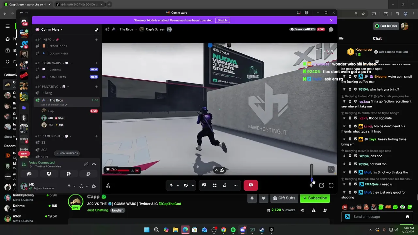
Task: Open Discord help question mark icon
Action: point(306,13)
